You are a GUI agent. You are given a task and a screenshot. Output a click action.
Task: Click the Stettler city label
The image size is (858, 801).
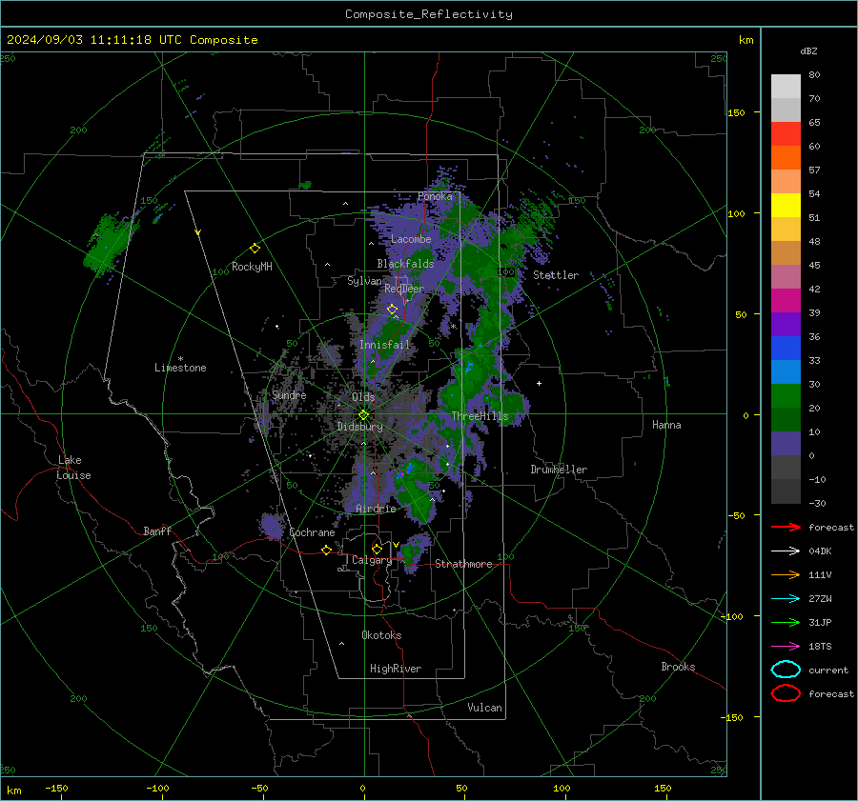(x=556, y=275)
